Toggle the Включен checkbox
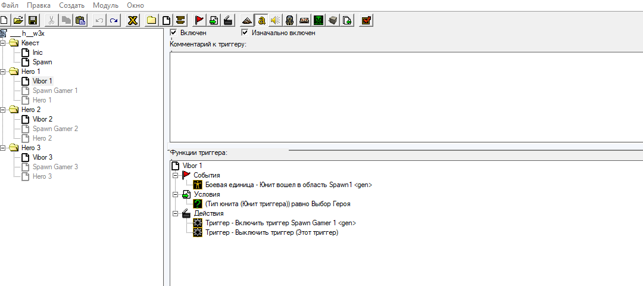This screenshot has height=286, width=643. click(173, 32)
